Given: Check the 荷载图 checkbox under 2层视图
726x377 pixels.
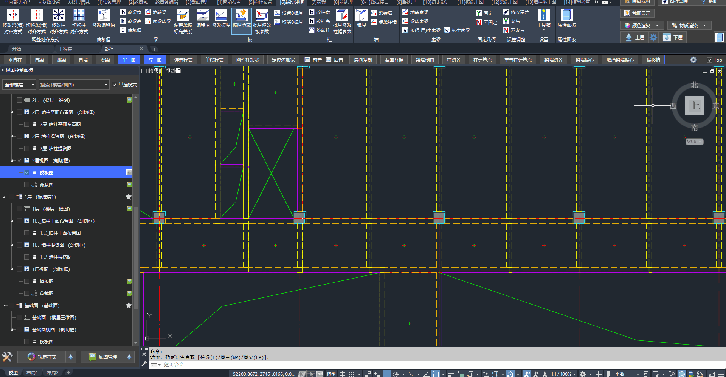Looking at the screenshot, I should (27, 185).
